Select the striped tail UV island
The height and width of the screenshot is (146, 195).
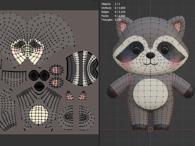pyautogui.click(x=82, y=69)
